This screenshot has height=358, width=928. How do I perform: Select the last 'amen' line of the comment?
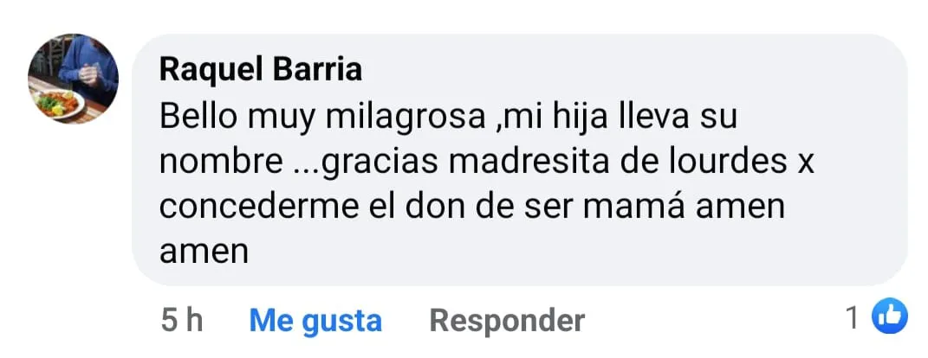click(x=204, y=253)
